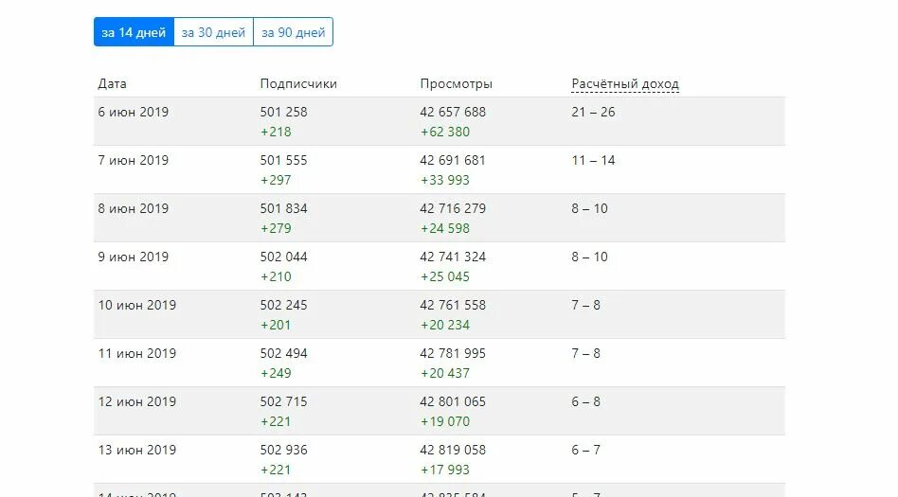
Task: Switch to the "за 30 дней" tab
Action: (x=214, y=32)
